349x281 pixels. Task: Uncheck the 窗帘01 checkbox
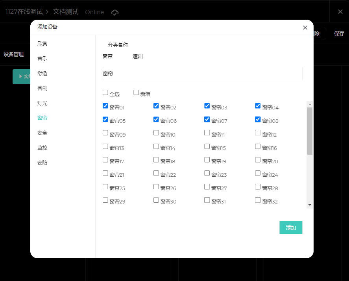tap(105, 106)
